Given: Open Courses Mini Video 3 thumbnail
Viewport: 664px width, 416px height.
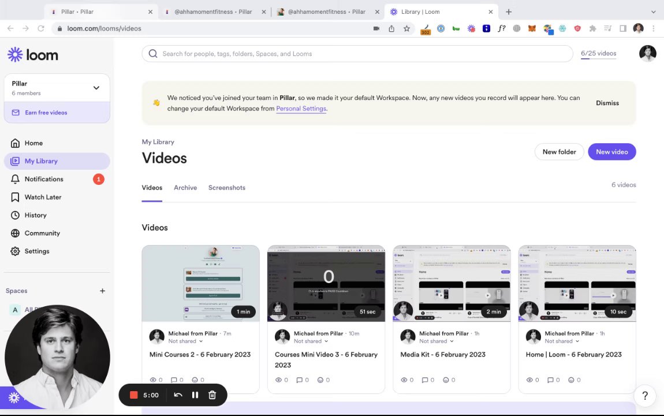Looking at the screenshot, I should 326,284.
